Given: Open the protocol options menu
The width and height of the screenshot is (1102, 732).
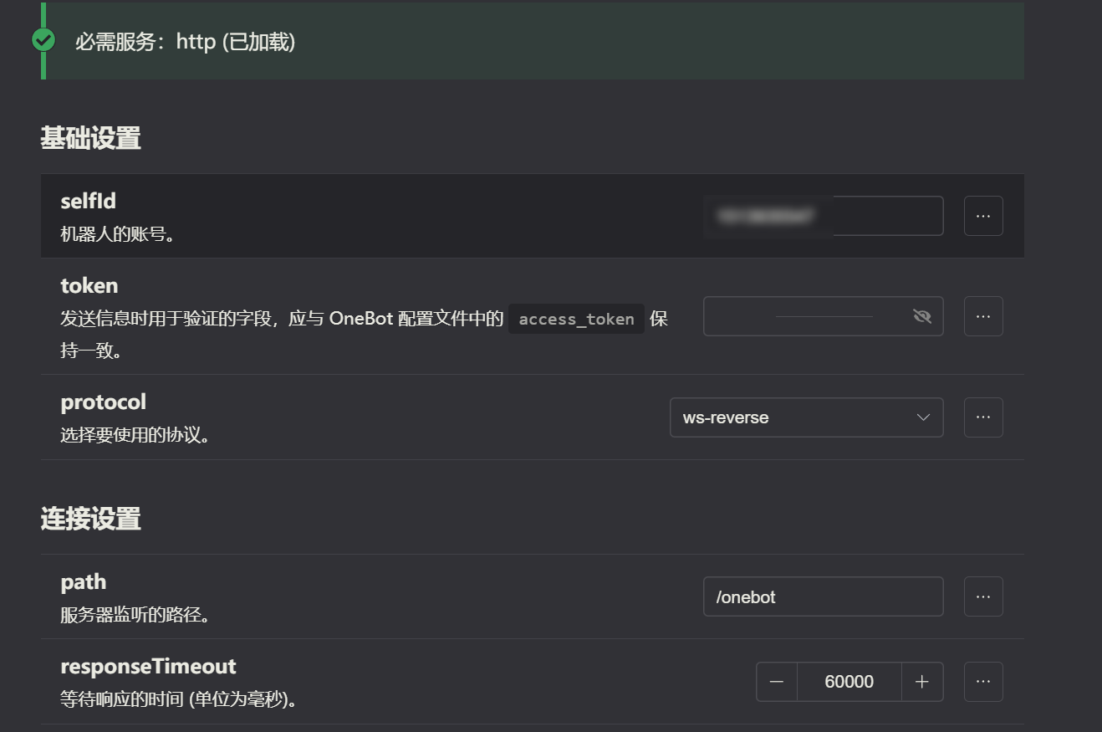Looking at the screenshot, I should click(983, 417).
